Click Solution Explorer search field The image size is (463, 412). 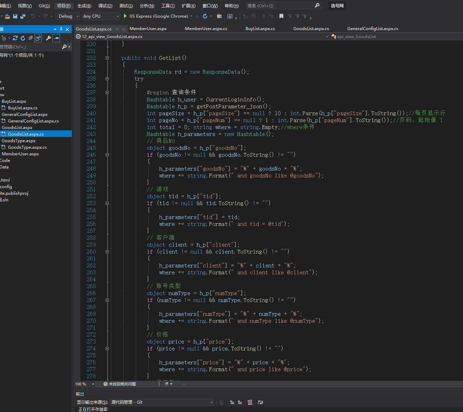31,47
